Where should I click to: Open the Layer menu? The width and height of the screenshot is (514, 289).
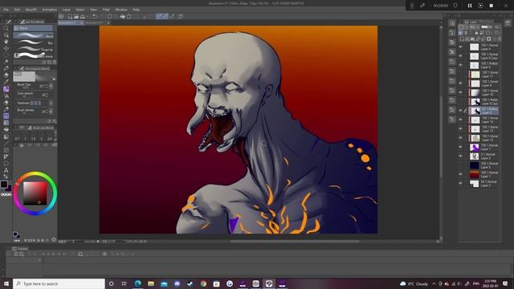pos(67,10)
